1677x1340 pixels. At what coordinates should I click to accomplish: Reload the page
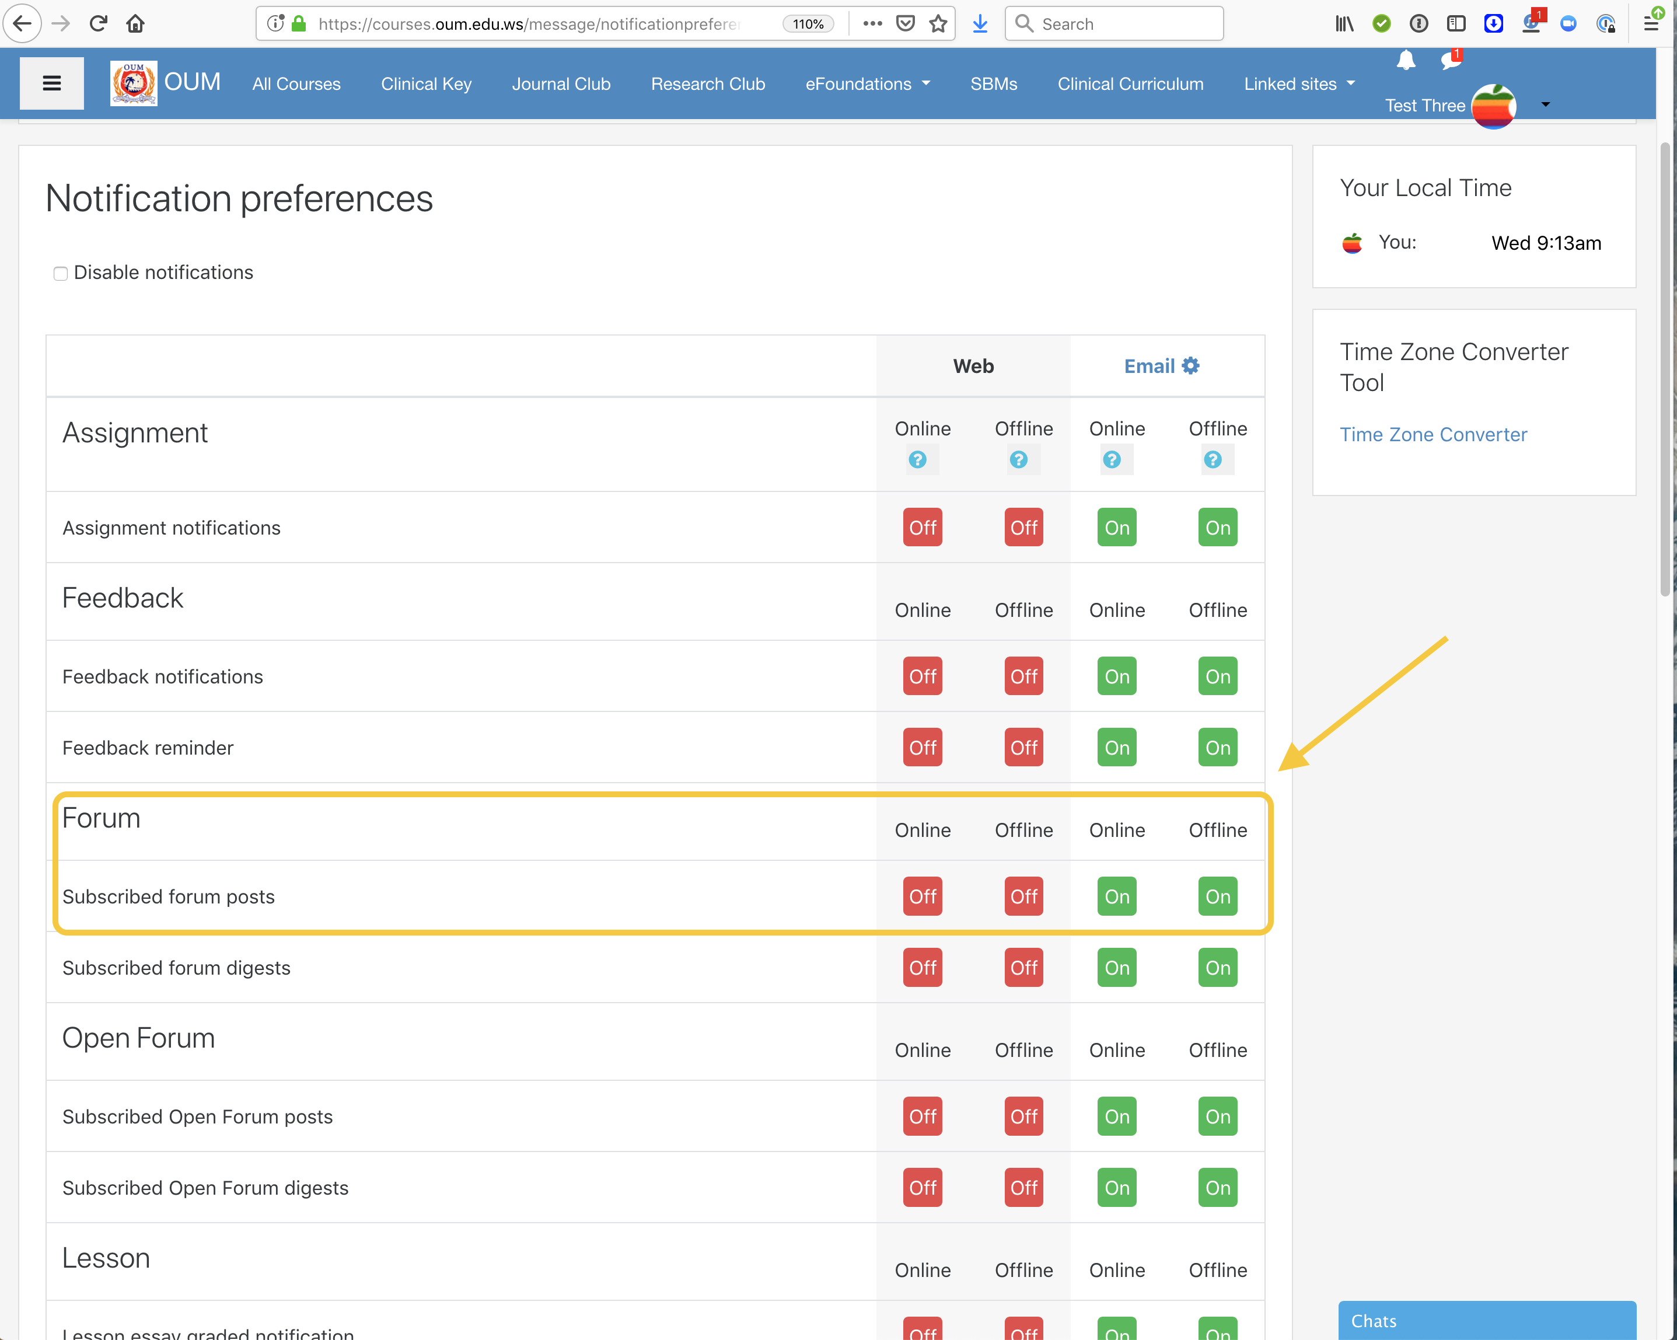click(98, 24)
